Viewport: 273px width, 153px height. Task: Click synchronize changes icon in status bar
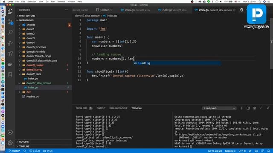click(25, 151)
